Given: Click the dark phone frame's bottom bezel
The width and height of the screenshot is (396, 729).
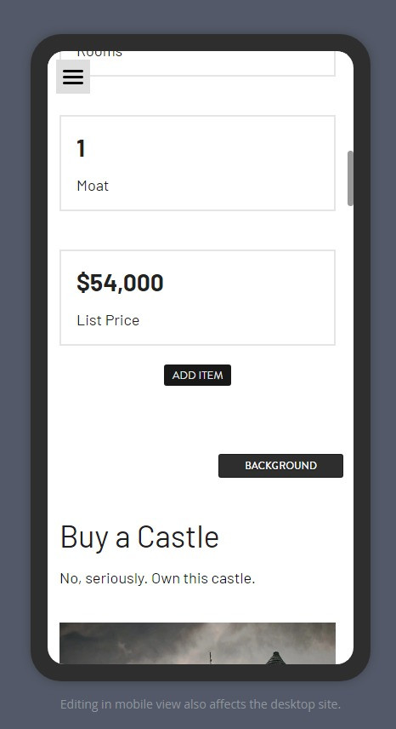Looking at the screenshot, I should click(201, 673).
